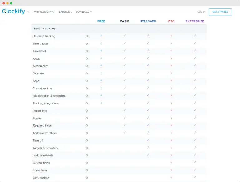
Task: Open info icon for Pomodoro timer
Action: tap(87, 88)
